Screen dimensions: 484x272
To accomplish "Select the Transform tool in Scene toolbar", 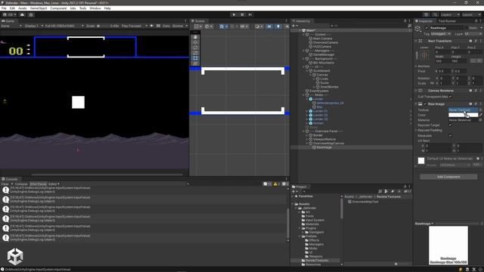I will 195,63.
